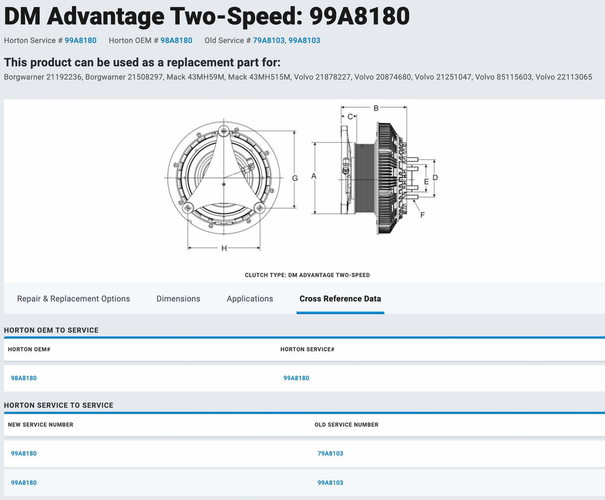Click the Old Service Number column header
Screen dimensions: 605x500
click(346, 425)
